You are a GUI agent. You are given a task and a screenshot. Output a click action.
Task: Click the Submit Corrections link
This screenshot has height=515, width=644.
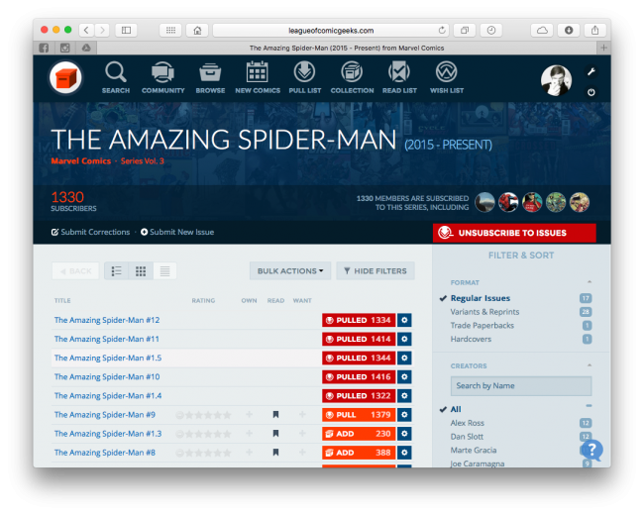pos(90,232)
